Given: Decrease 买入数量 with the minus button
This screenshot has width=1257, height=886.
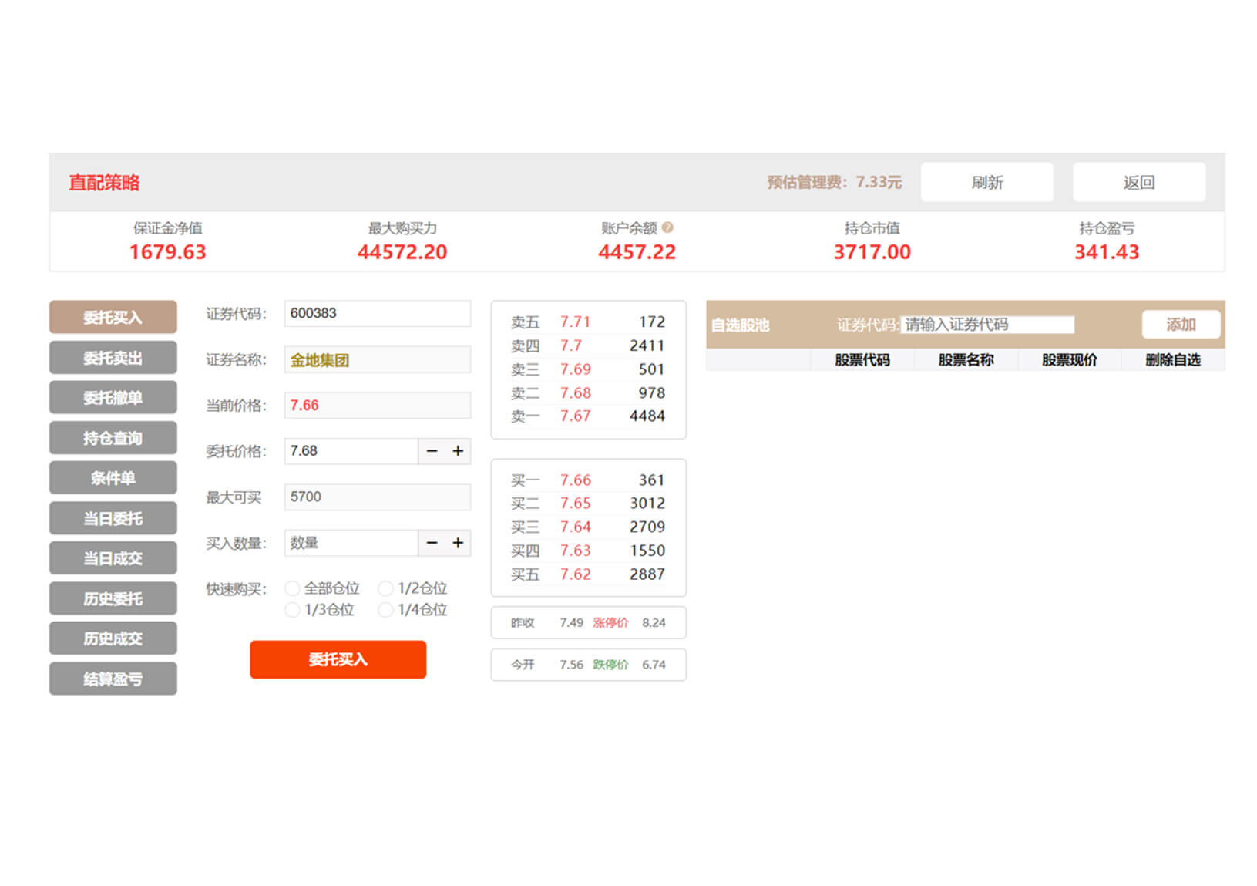Looking at the screenshot, I should pos(432,543).
